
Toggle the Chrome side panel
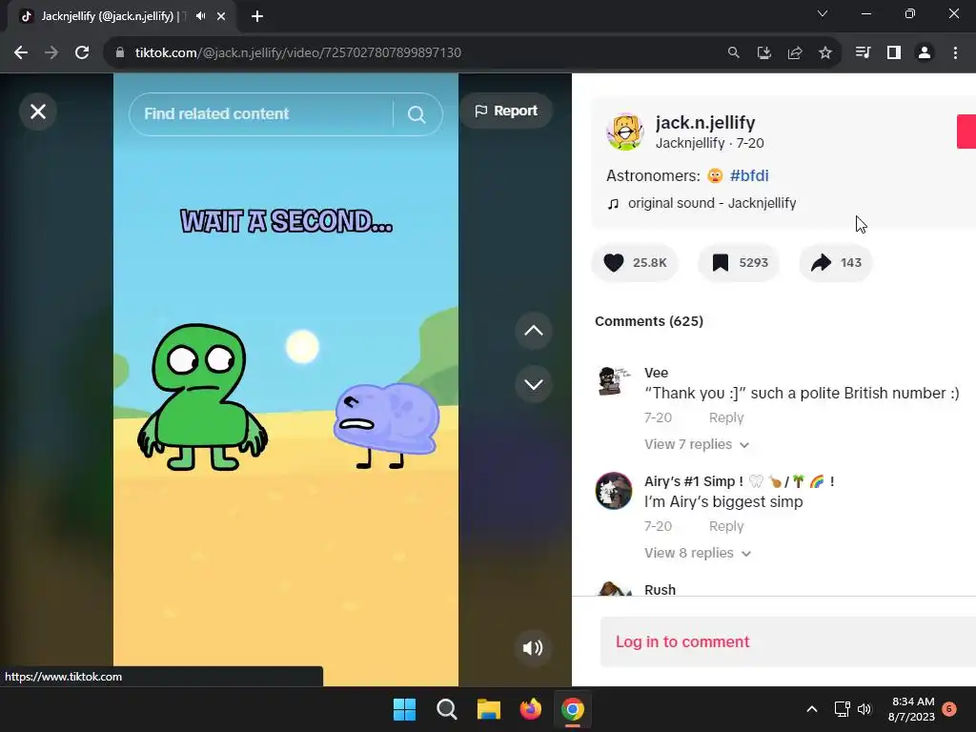click(x=894, y=53)
